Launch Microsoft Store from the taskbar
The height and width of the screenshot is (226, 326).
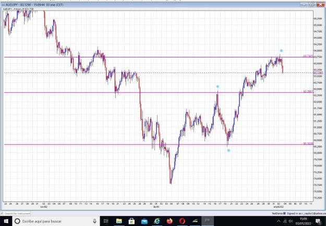(131, 221)
